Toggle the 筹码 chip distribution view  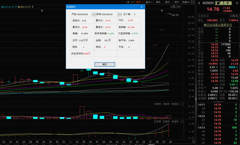click(158, 2)
